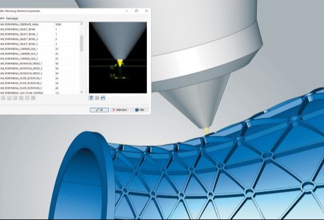This screenshot has height=220, width=324.
Task: Select the AM_PERIPHERAL_ROTATION_SPEED_1 row
Action: point(40,64)
